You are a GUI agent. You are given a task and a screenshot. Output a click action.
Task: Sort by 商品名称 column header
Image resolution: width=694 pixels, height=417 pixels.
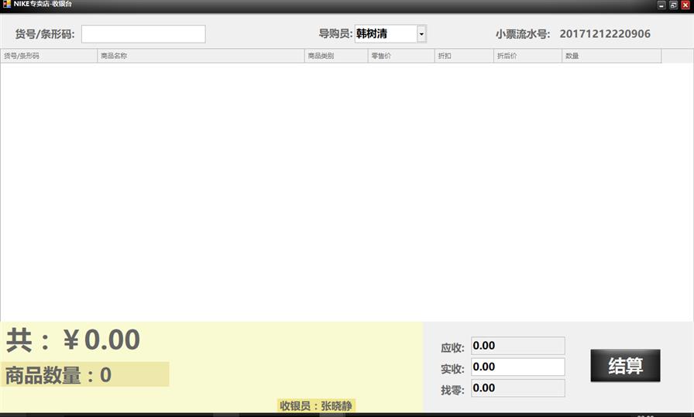click(x=201, y=56)
